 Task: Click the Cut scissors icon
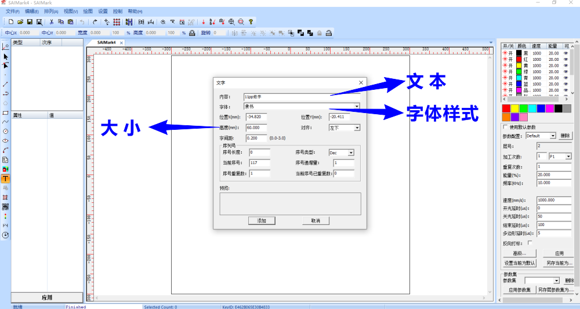pyautogui.click(x=52, y=21)
